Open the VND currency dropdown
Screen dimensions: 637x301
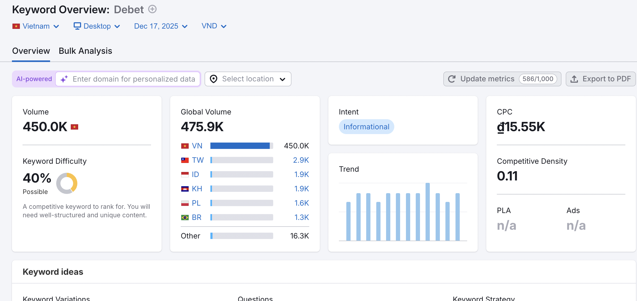[214, 26]
